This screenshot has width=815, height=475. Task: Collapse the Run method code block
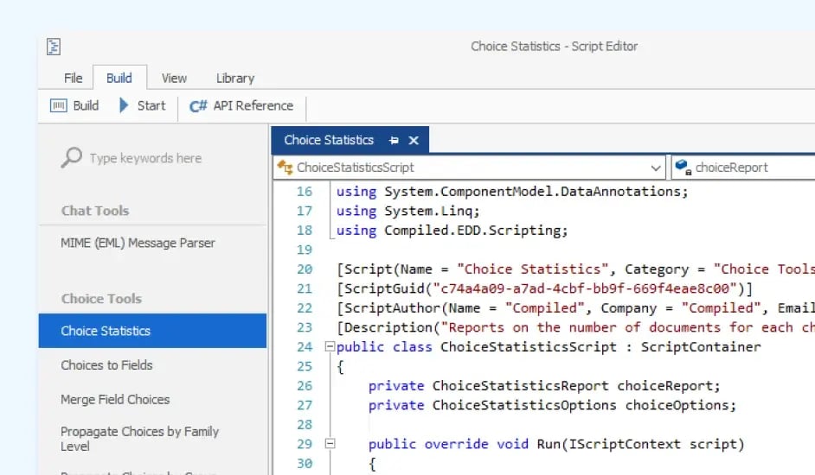coord(329,444)
